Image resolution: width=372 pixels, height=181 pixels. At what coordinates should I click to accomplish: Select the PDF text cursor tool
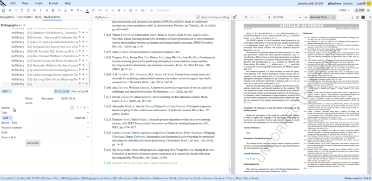352,17
